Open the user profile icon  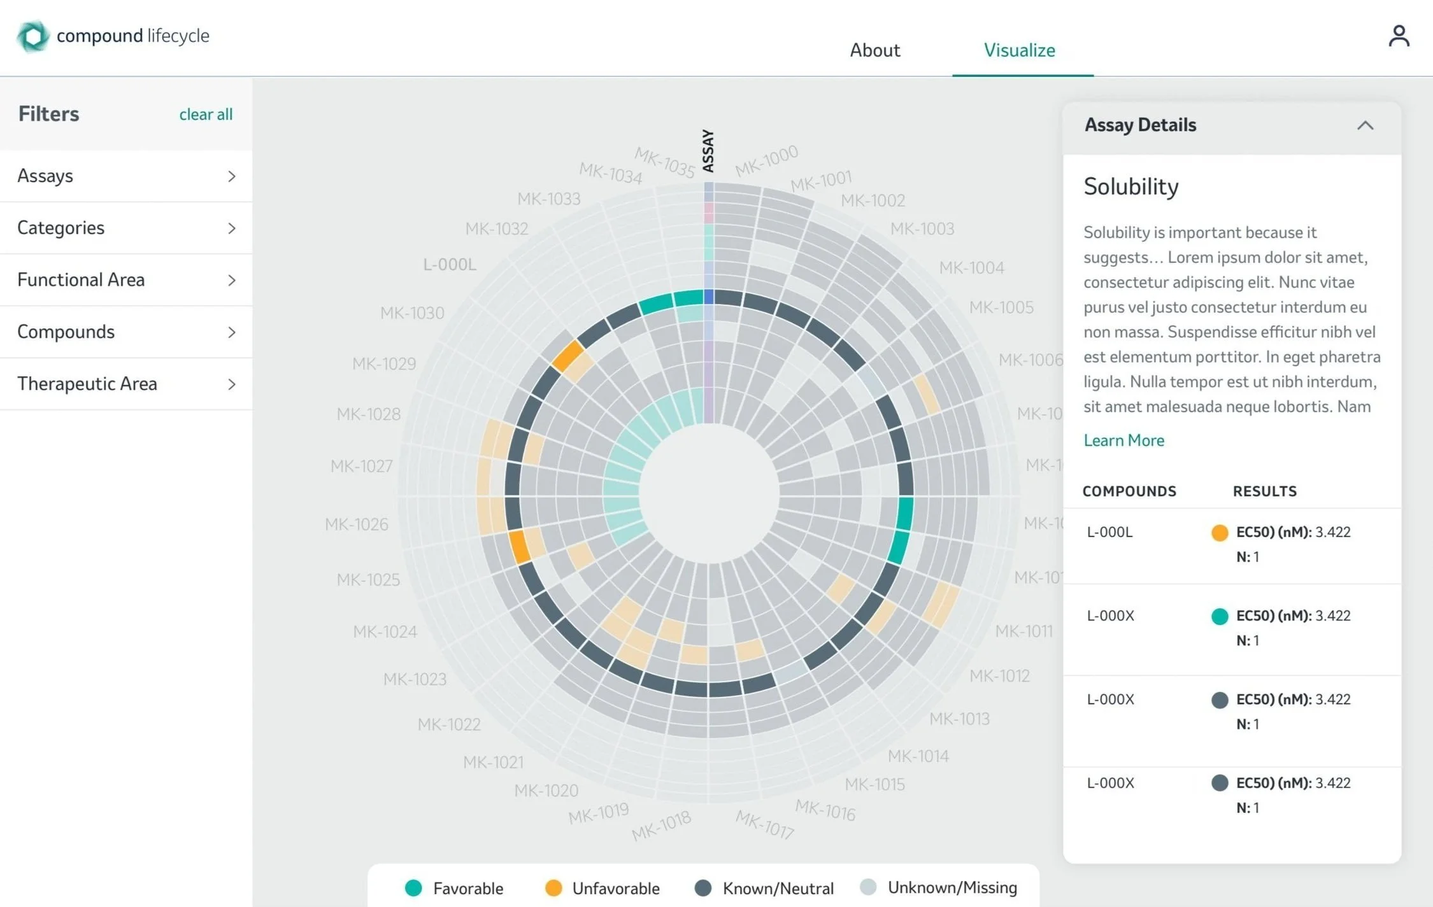point(1399,36)
